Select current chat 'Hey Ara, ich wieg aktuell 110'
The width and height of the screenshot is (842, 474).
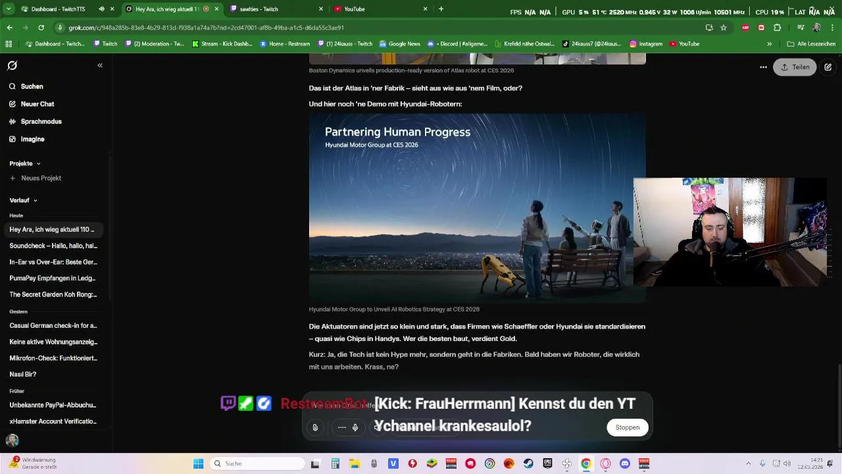53,230
